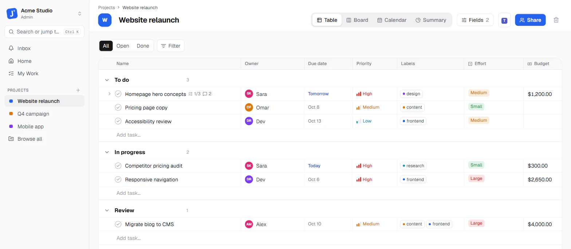This screenshot has height=249, width=571.
Task: Click Browse all projects
Action: pyautogui.click(x=44, y=139)
